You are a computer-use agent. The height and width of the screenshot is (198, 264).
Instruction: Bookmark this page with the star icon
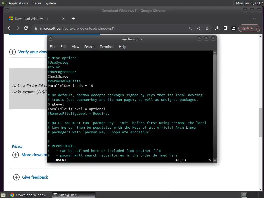207,28
